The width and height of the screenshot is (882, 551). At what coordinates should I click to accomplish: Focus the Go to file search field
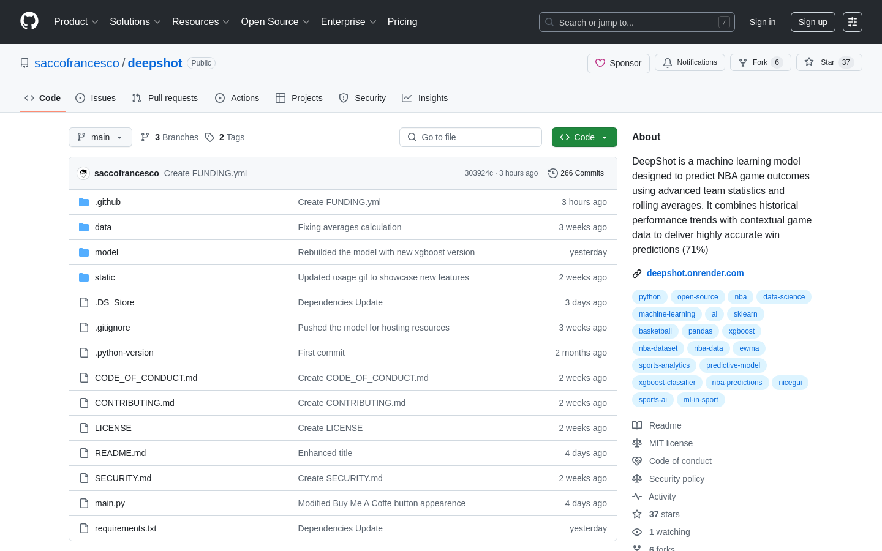point(470,137)
